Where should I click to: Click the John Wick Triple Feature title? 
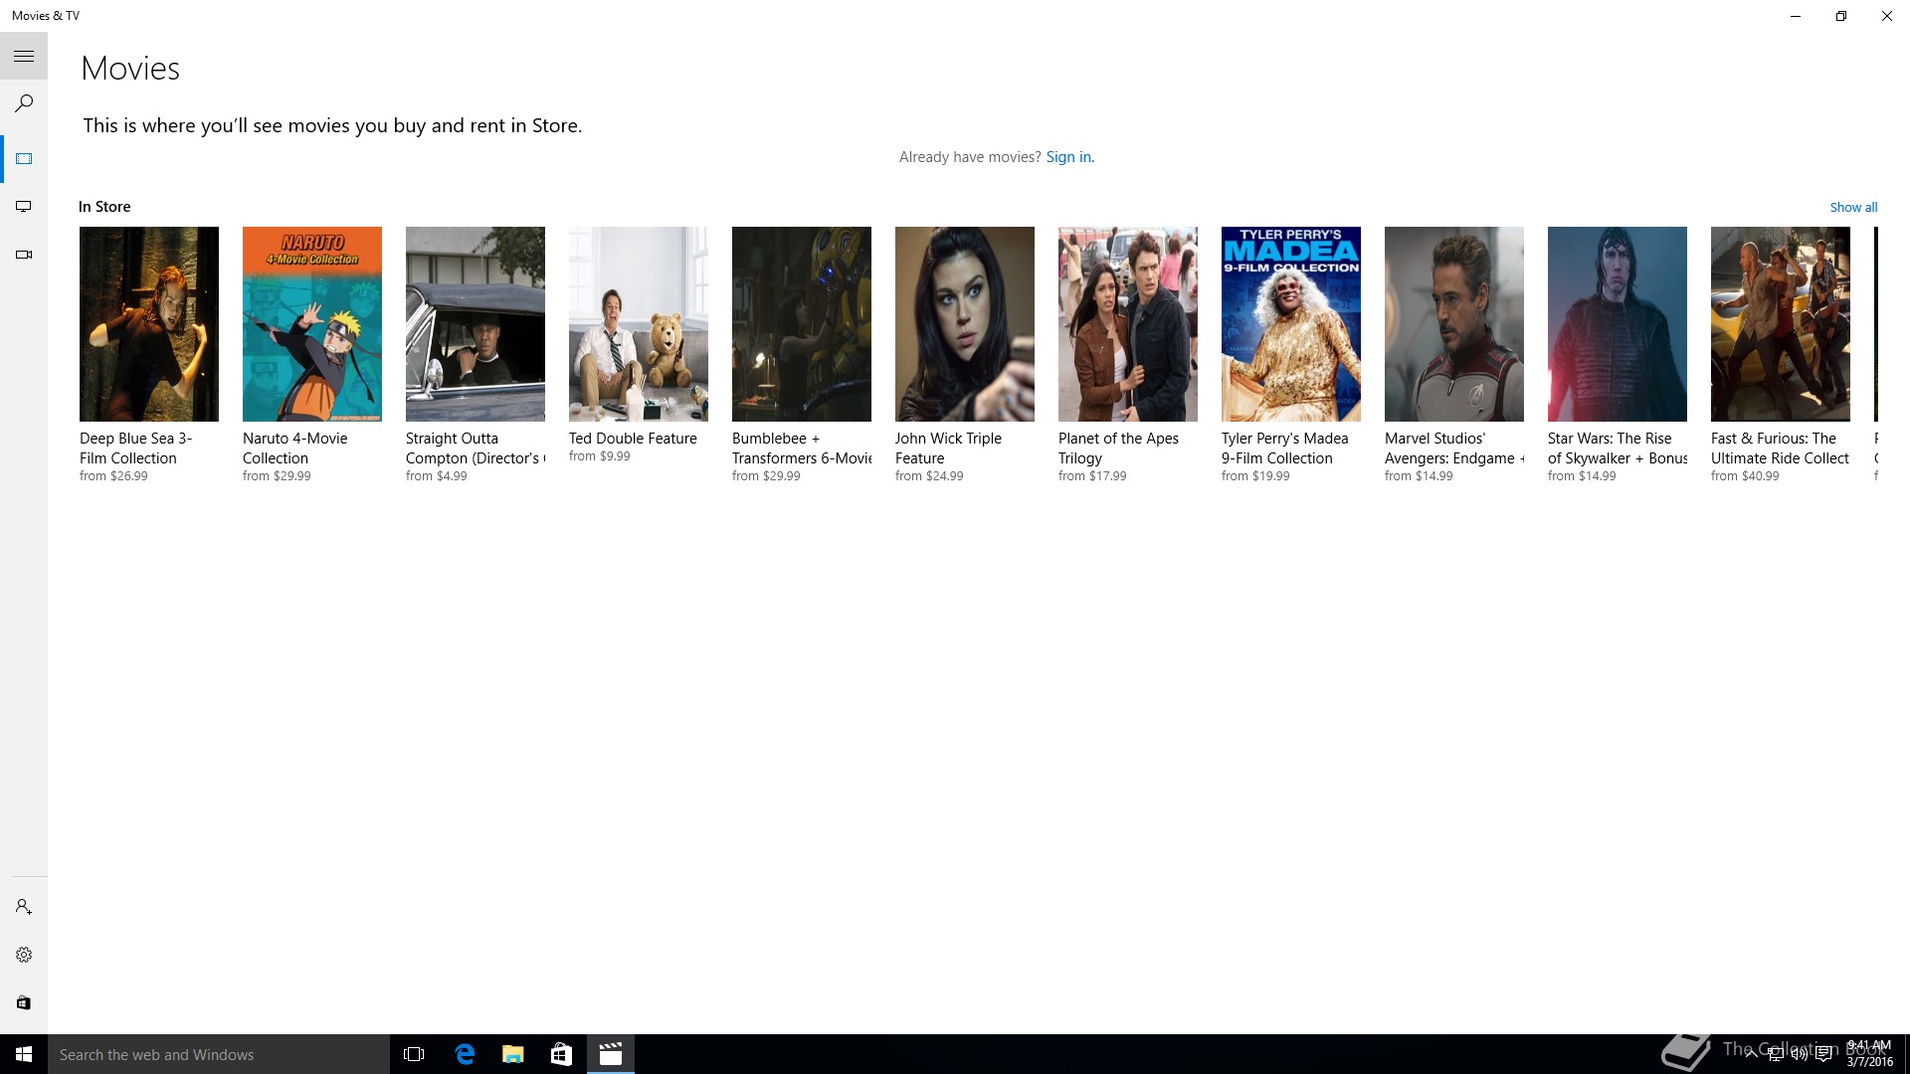(948, 448)
